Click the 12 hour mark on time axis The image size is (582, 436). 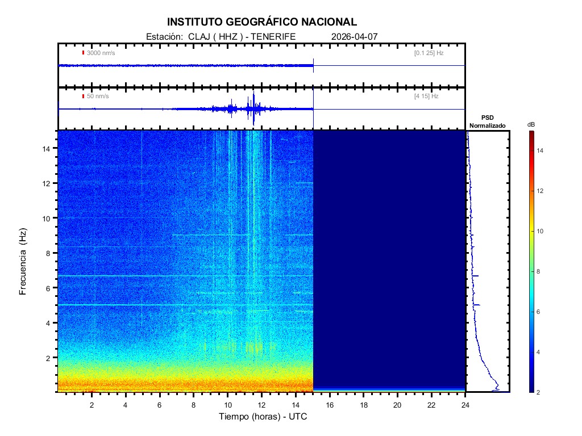[261, 405]
